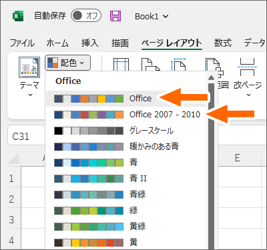Click the 改ページ breaks icon
The height and width of the screenshot is (250, 267).
pyautogui.click(x=247, y=67)
